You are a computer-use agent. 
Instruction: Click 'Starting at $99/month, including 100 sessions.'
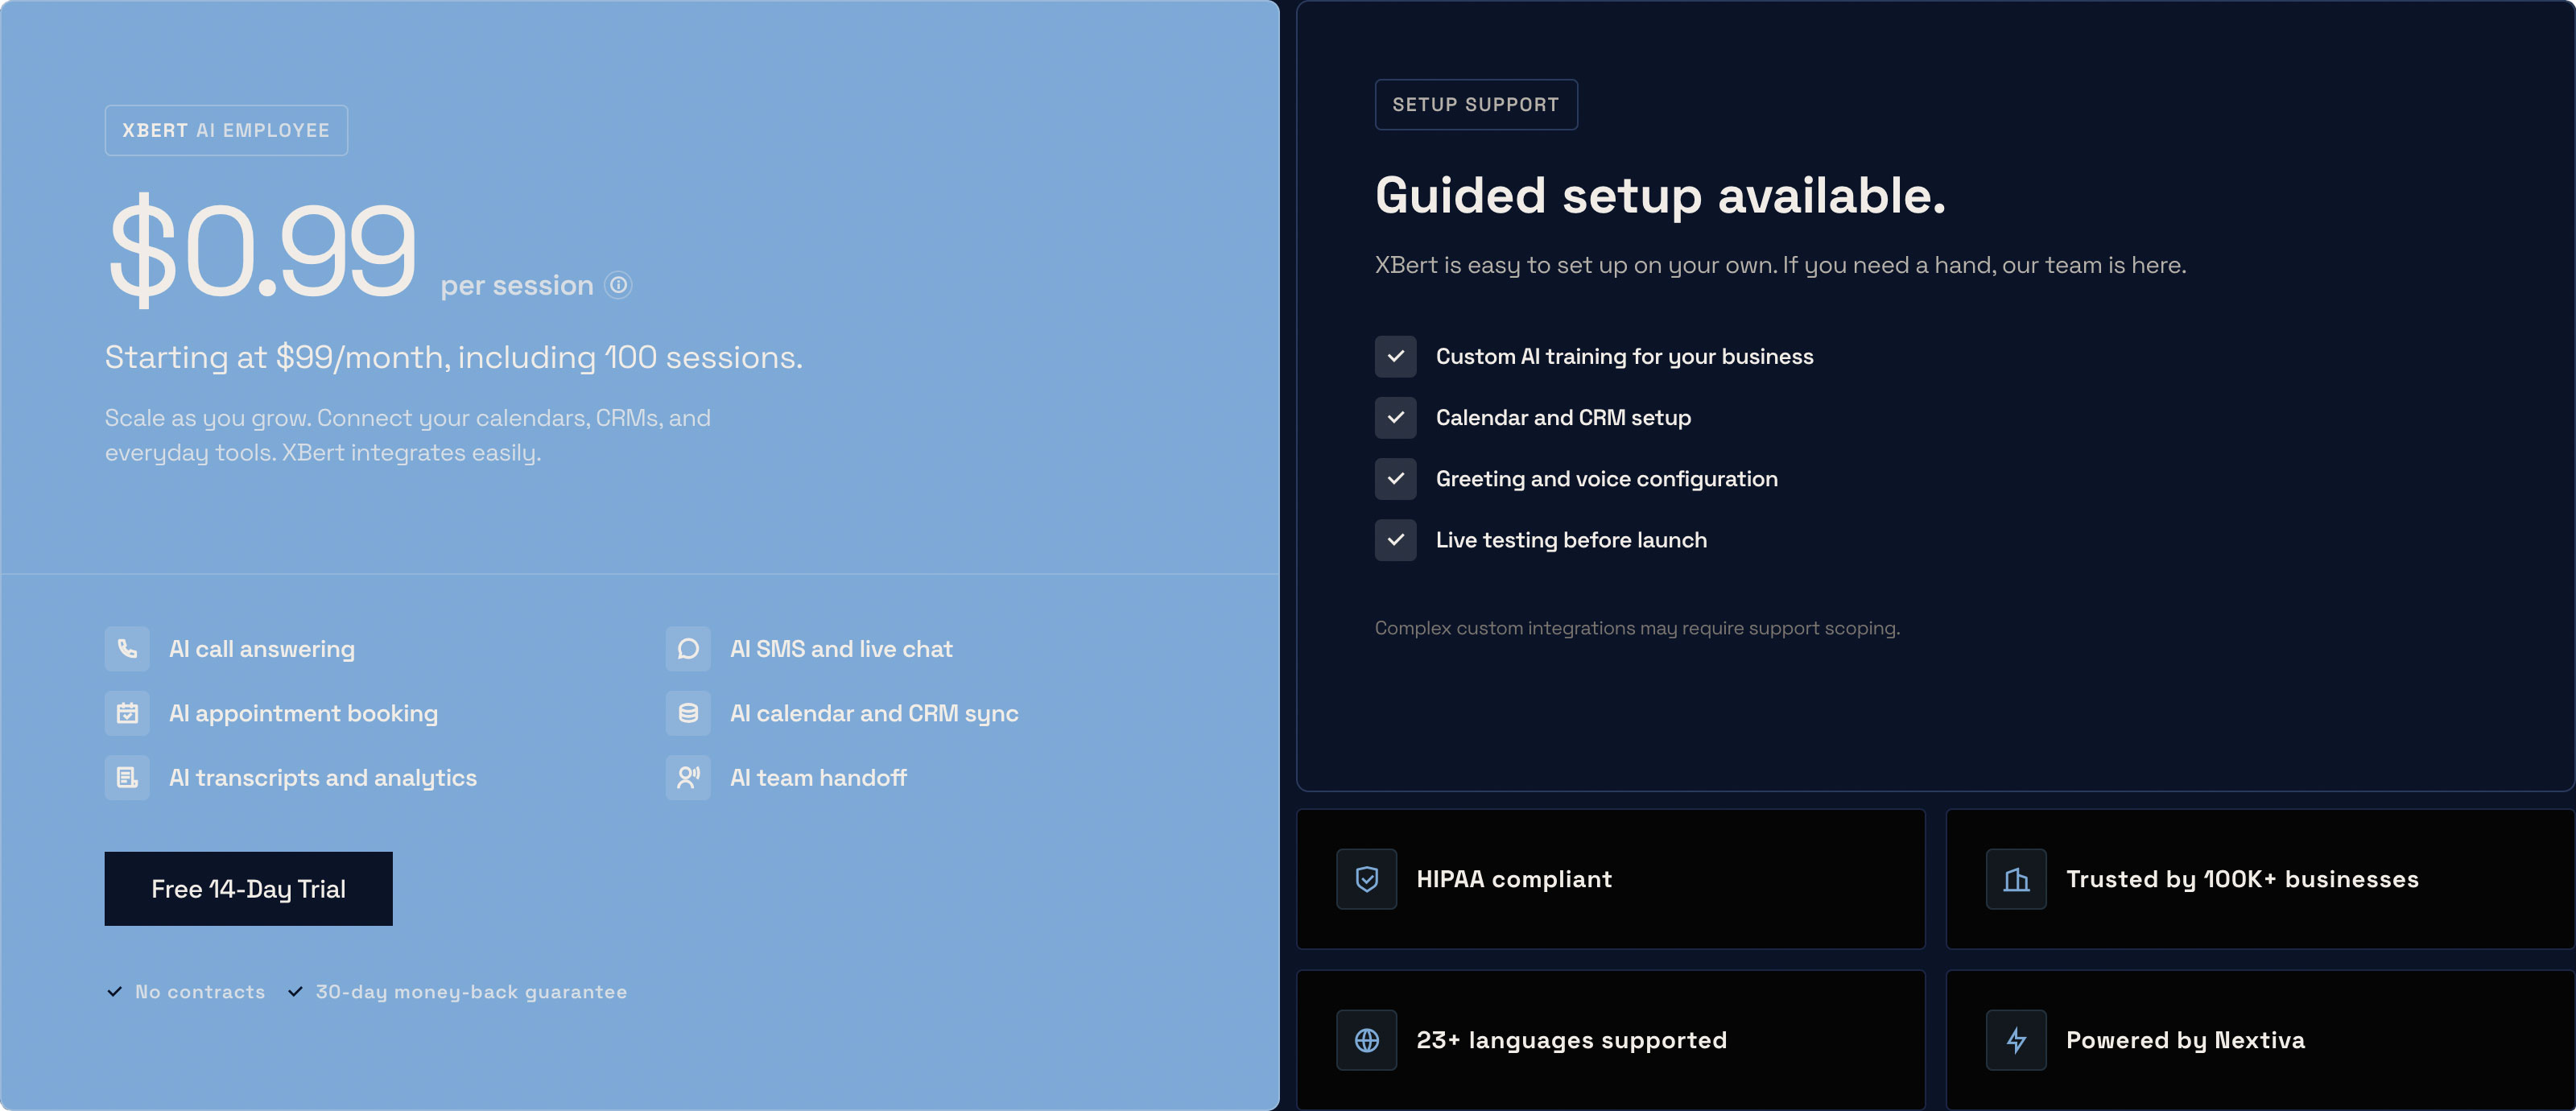pyautogui.click(x=454, y=357)
